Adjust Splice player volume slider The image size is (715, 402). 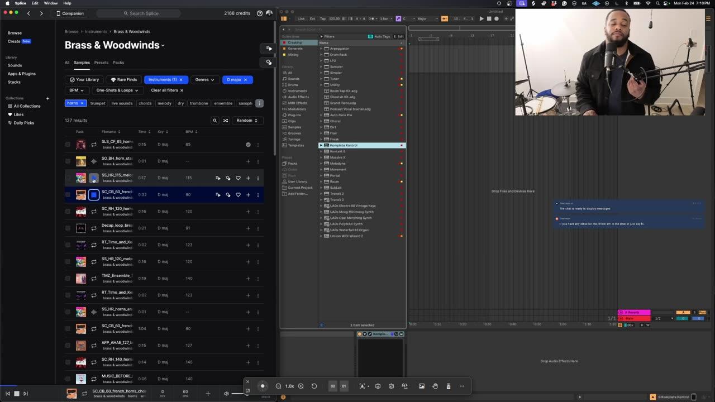coord(239,394)
